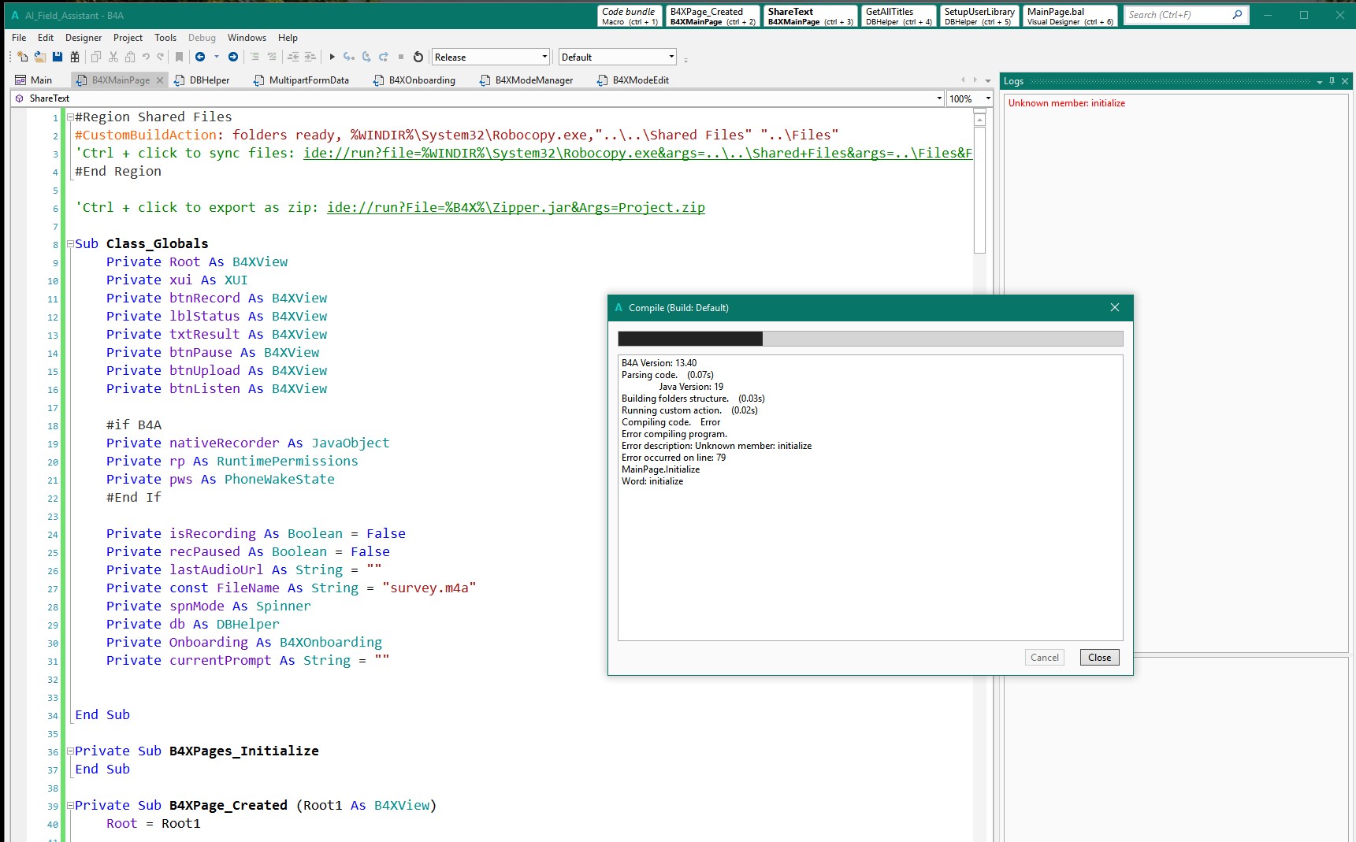This screenshot has height=842, width=1356.
Task: Open the Project menu
Action: tap(128, 38)
